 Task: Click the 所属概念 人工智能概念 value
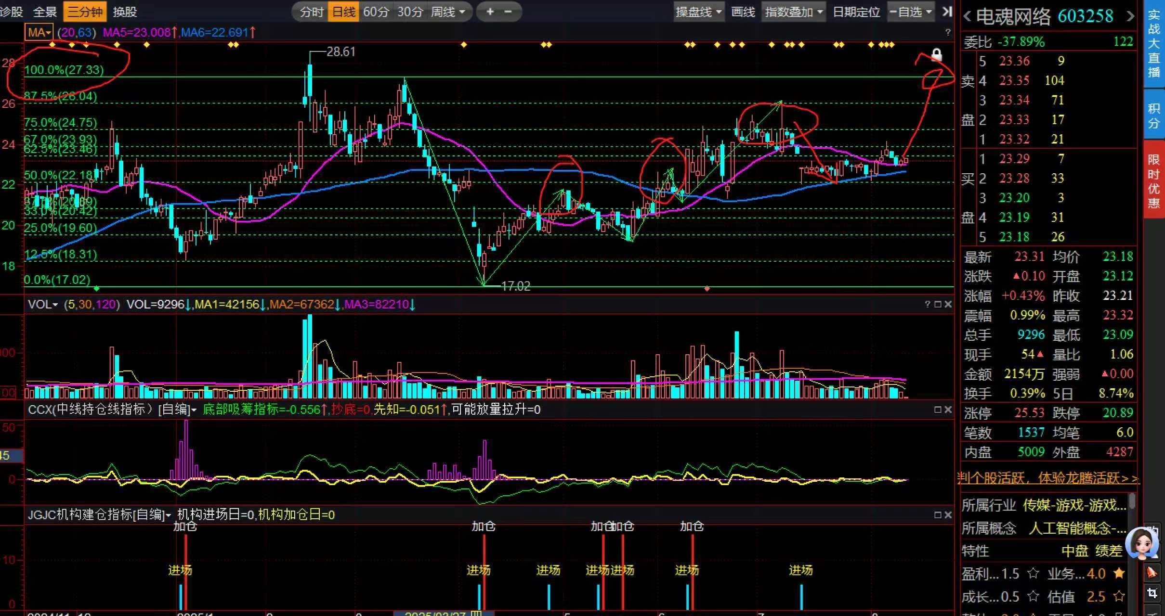(x=1078, y=528)
